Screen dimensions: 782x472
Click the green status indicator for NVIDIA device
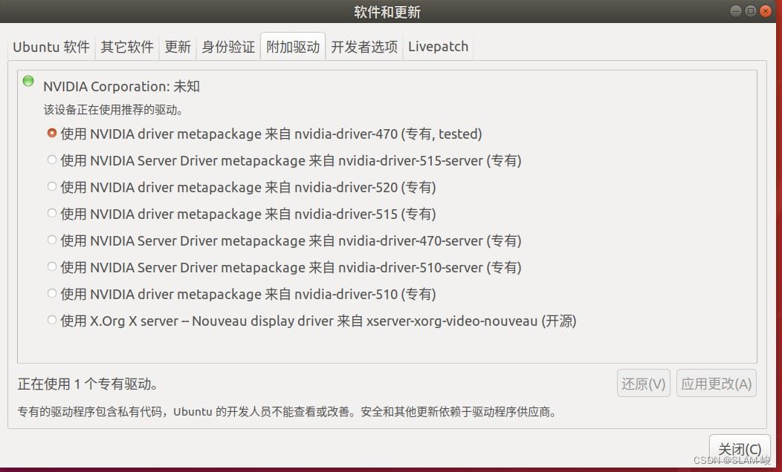(x=28, y=81)
